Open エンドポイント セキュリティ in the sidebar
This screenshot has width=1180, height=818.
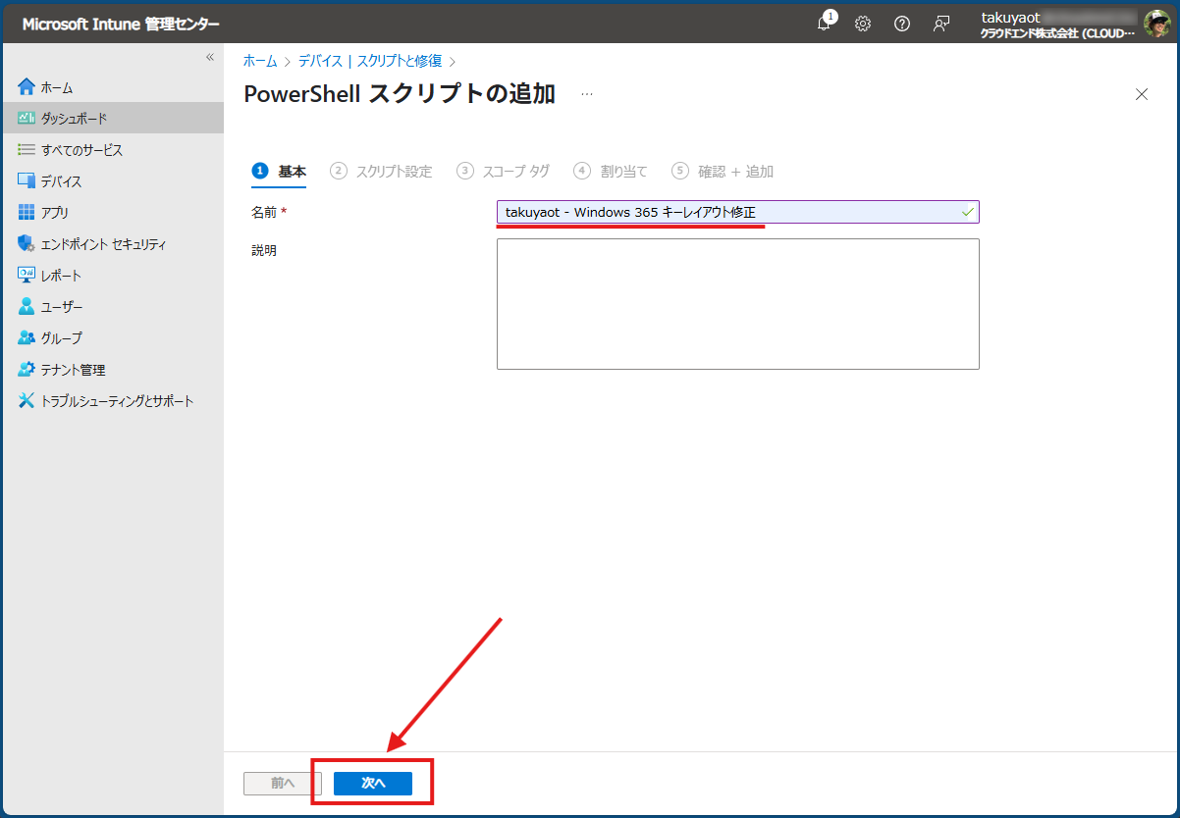click(113, 244)
